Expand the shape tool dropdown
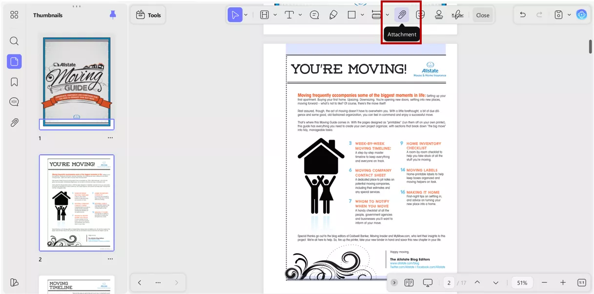This screenshot has width=594, height=294. [362, 15]
